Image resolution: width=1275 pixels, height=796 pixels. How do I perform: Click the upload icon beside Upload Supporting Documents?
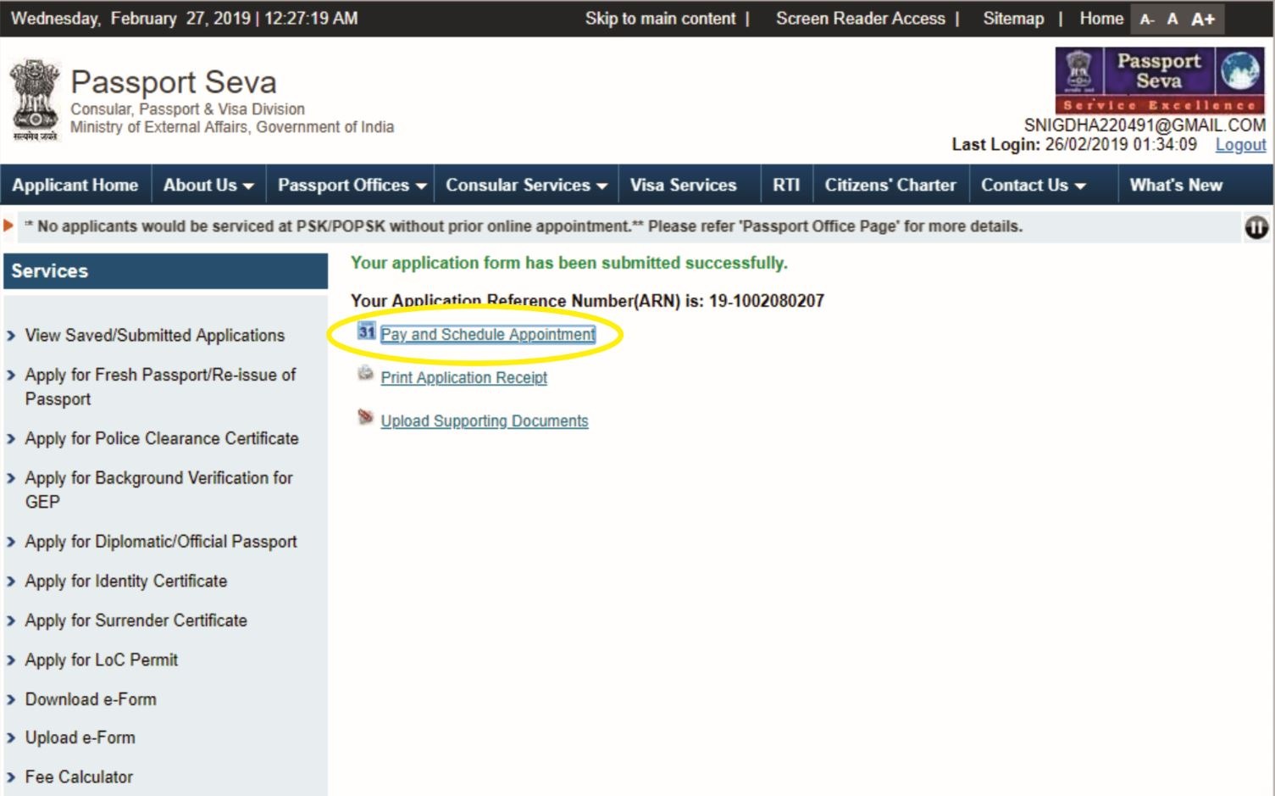[x=364, y=419]
